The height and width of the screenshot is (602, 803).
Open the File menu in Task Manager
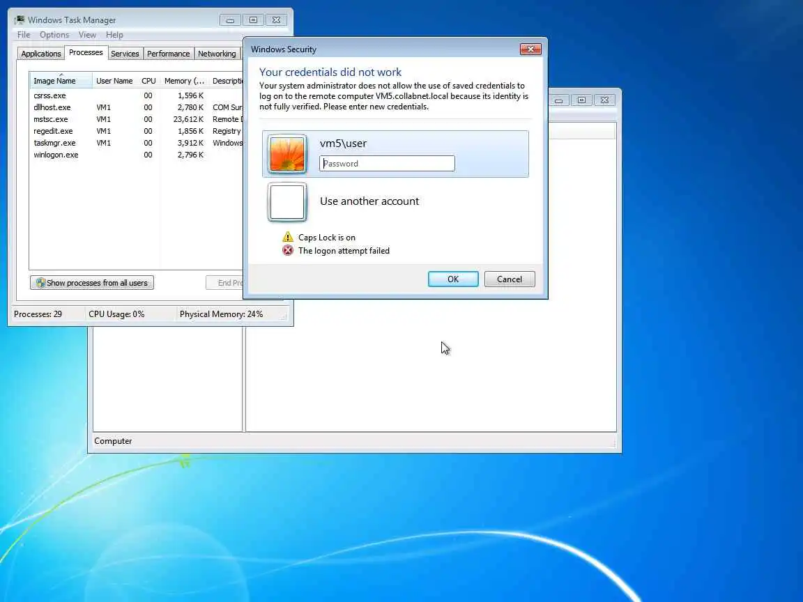24,35
